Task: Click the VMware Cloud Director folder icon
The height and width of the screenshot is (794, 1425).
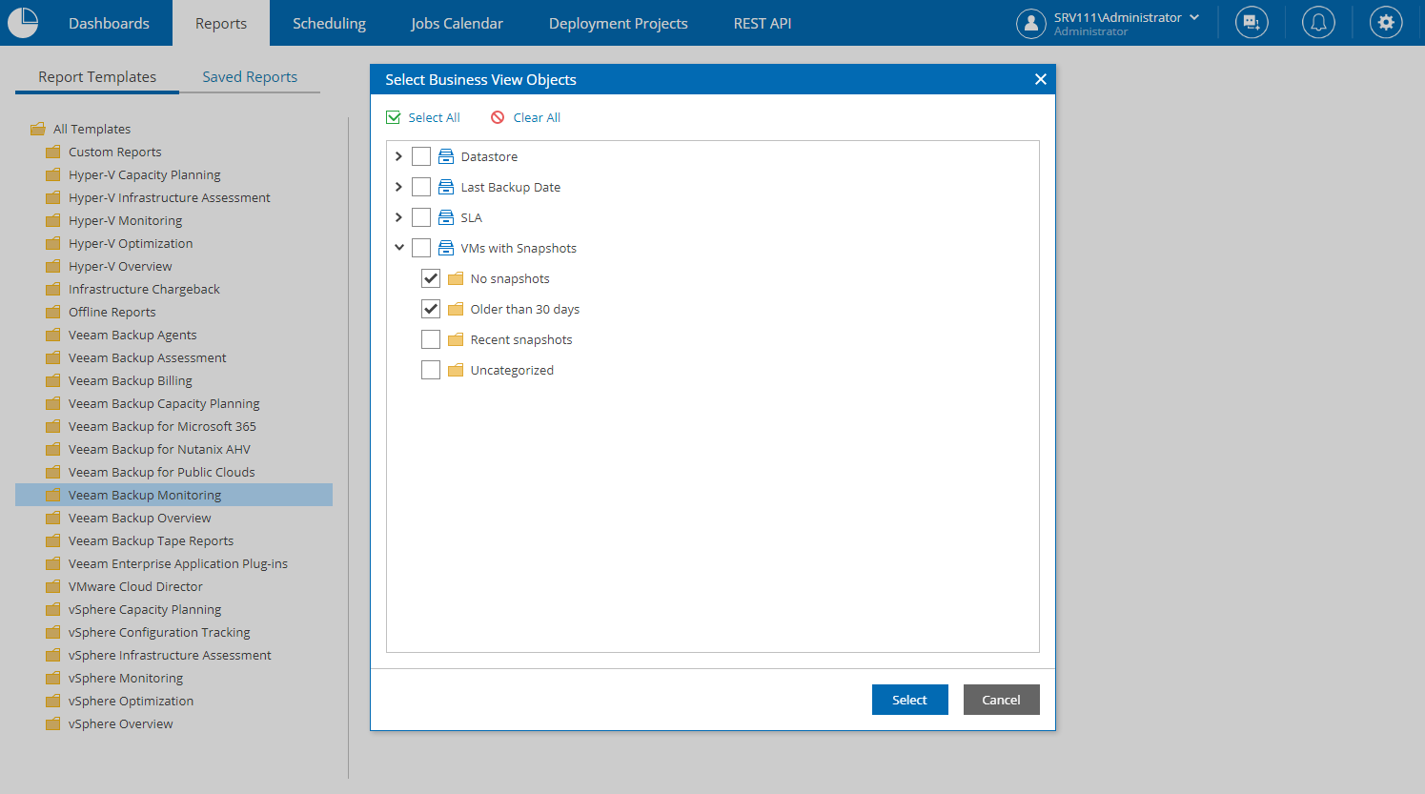Action: [x=53, y=586]
